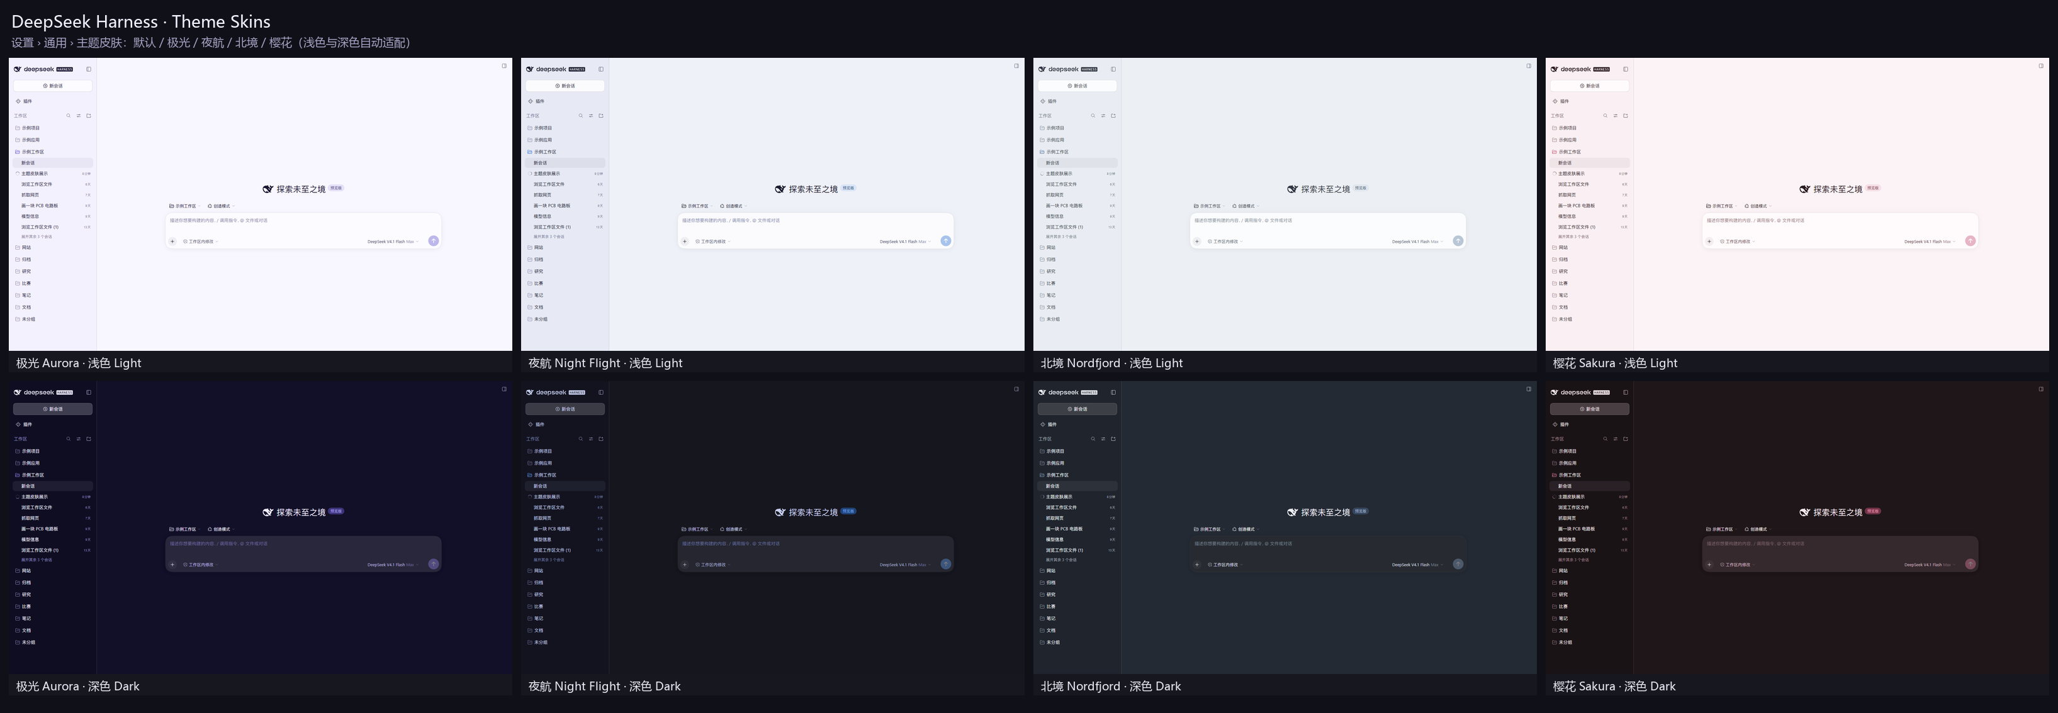Click the send arrow in Nordfjord Dark panel
This screenshot has height=713, width=2058.
(1458, 564)
